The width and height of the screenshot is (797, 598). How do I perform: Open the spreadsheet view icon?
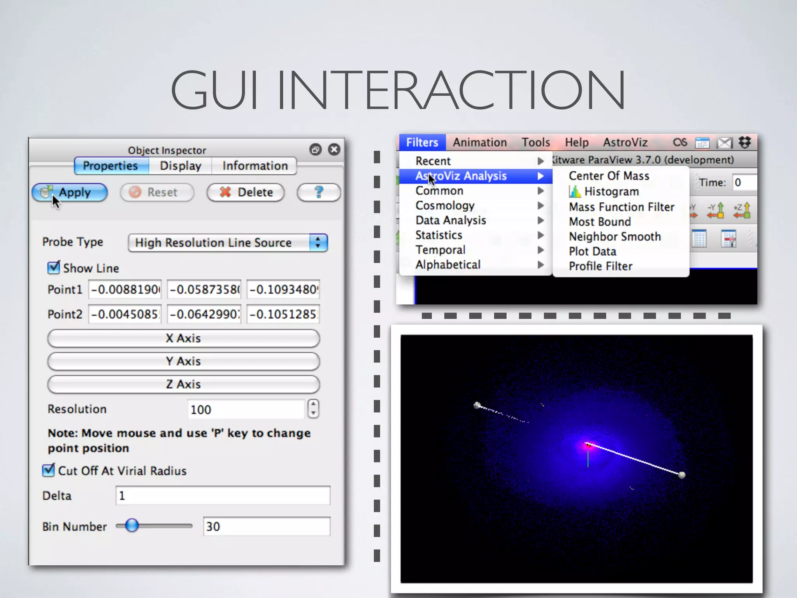(x=699, y=239)
